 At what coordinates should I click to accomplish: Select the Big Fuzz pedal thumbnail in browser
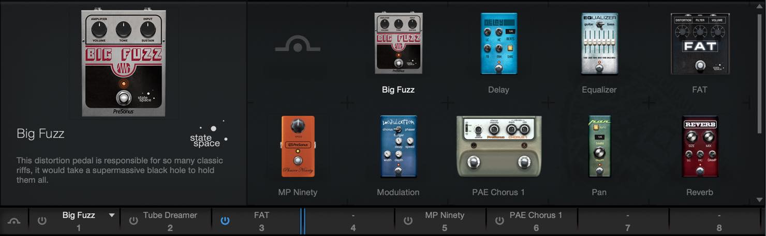pos(398,43)
